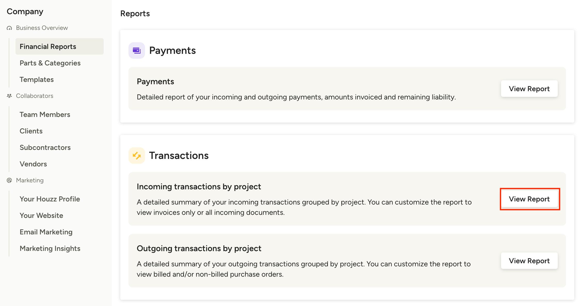This screenshot has height=306, width=581.
Task: Click the Collaborators people icon
Action: point(9,96)
